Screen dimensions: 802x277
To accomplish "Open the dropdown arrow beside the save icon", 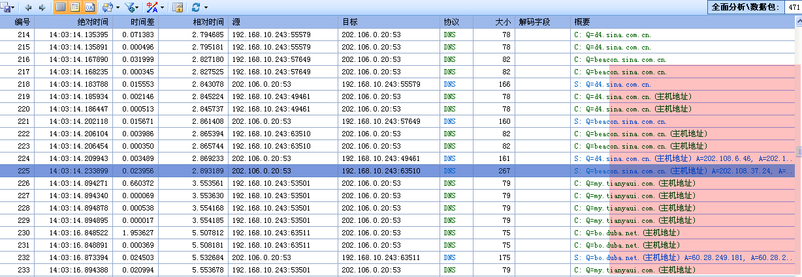I will 14,8.
